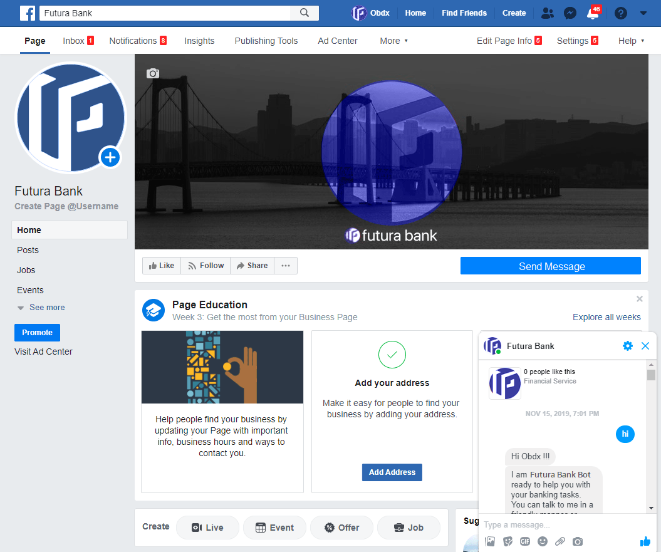The height and width of the screenshot is (552, 661).
Task: Click the Add Address button
Action: click(392, 472)
